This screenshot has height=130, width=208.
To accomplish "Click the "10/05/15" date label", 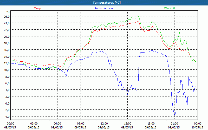I will click(x=197, y=127).
